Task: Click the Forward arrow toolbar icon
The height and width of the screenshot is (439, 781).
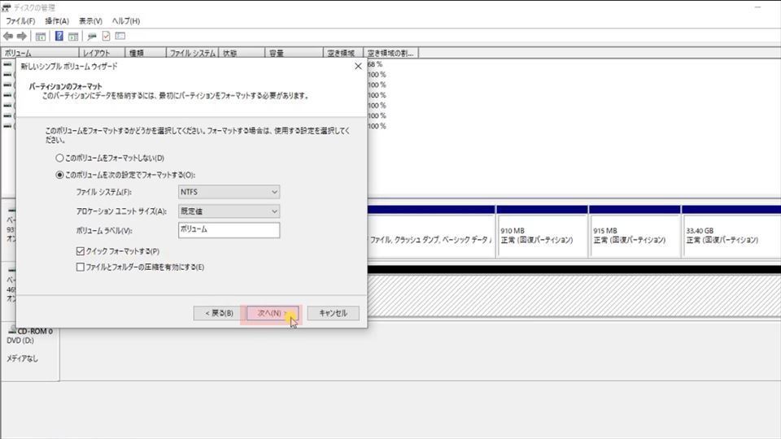Action: [x=20, y=37]
